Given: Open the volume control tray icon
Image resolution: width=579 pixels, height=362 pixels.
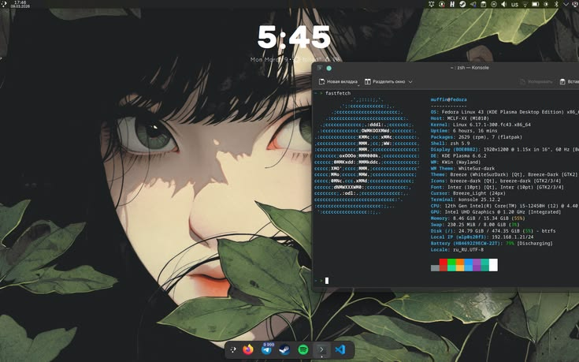Looking at the screenshot, I should point(503,4).
